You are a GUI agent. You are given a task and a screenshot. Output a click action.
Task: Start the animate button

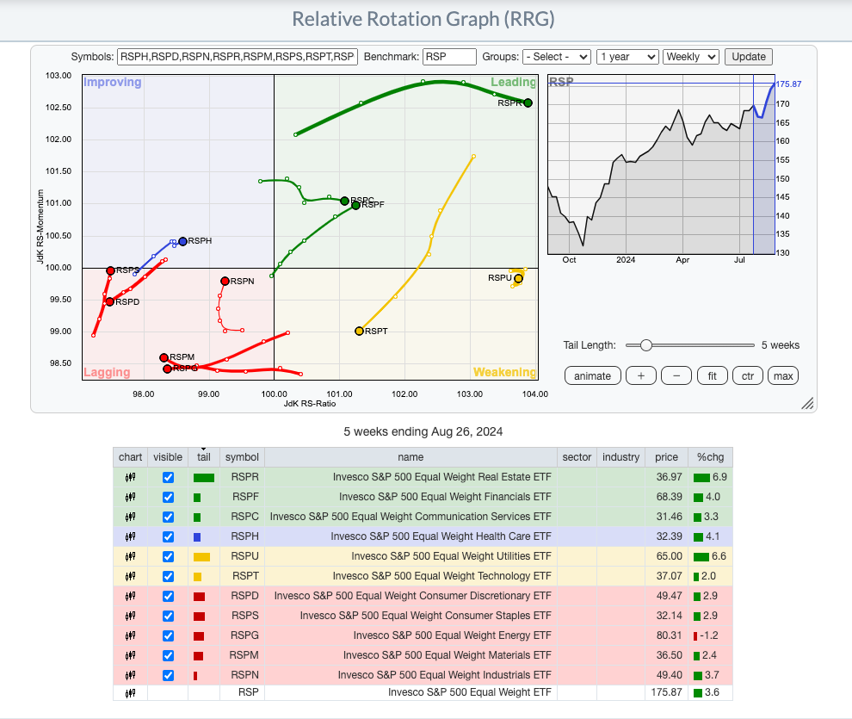[593, 376]
